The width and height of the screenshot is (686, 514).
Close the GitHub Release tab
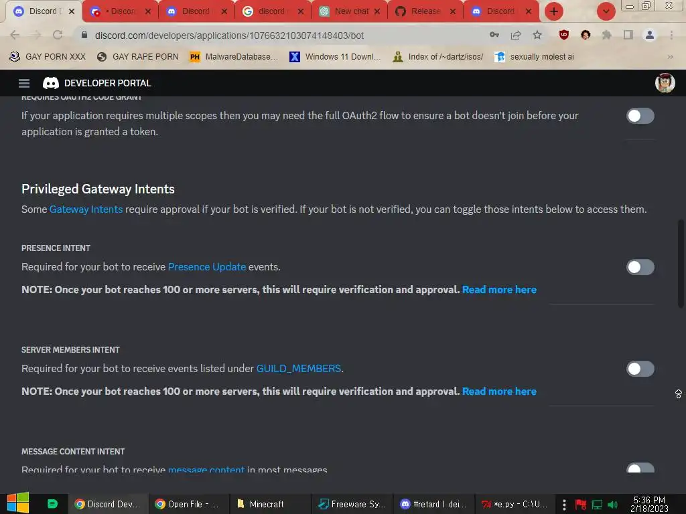pyautogui.click(x=453, y=11)
